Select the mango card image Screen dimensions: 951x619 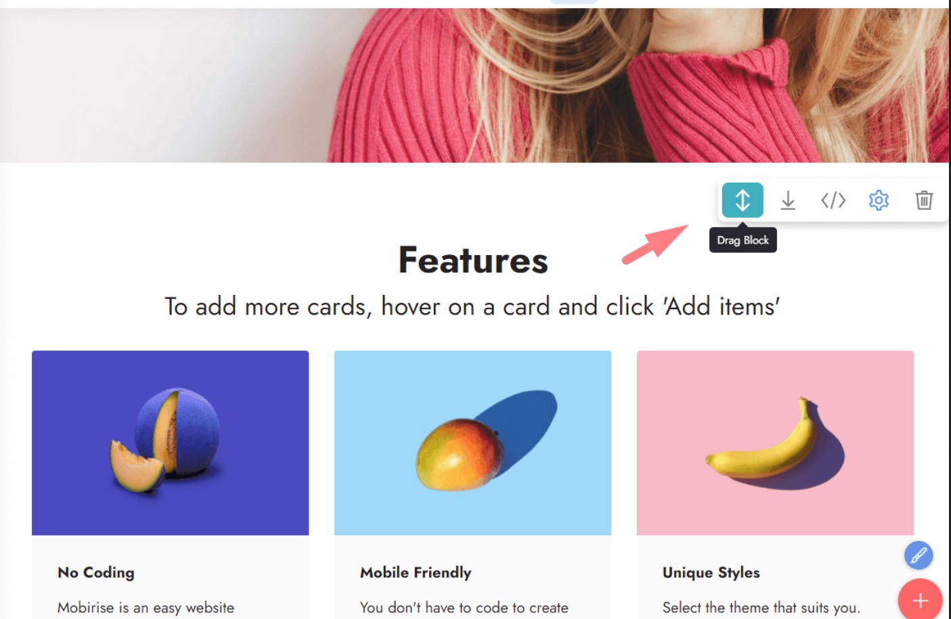pos(472,443)
